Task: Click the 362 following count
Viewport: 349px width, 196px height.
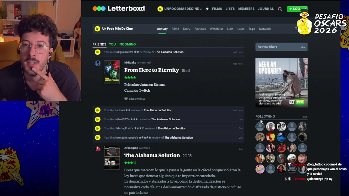Action: pos(305,117)
